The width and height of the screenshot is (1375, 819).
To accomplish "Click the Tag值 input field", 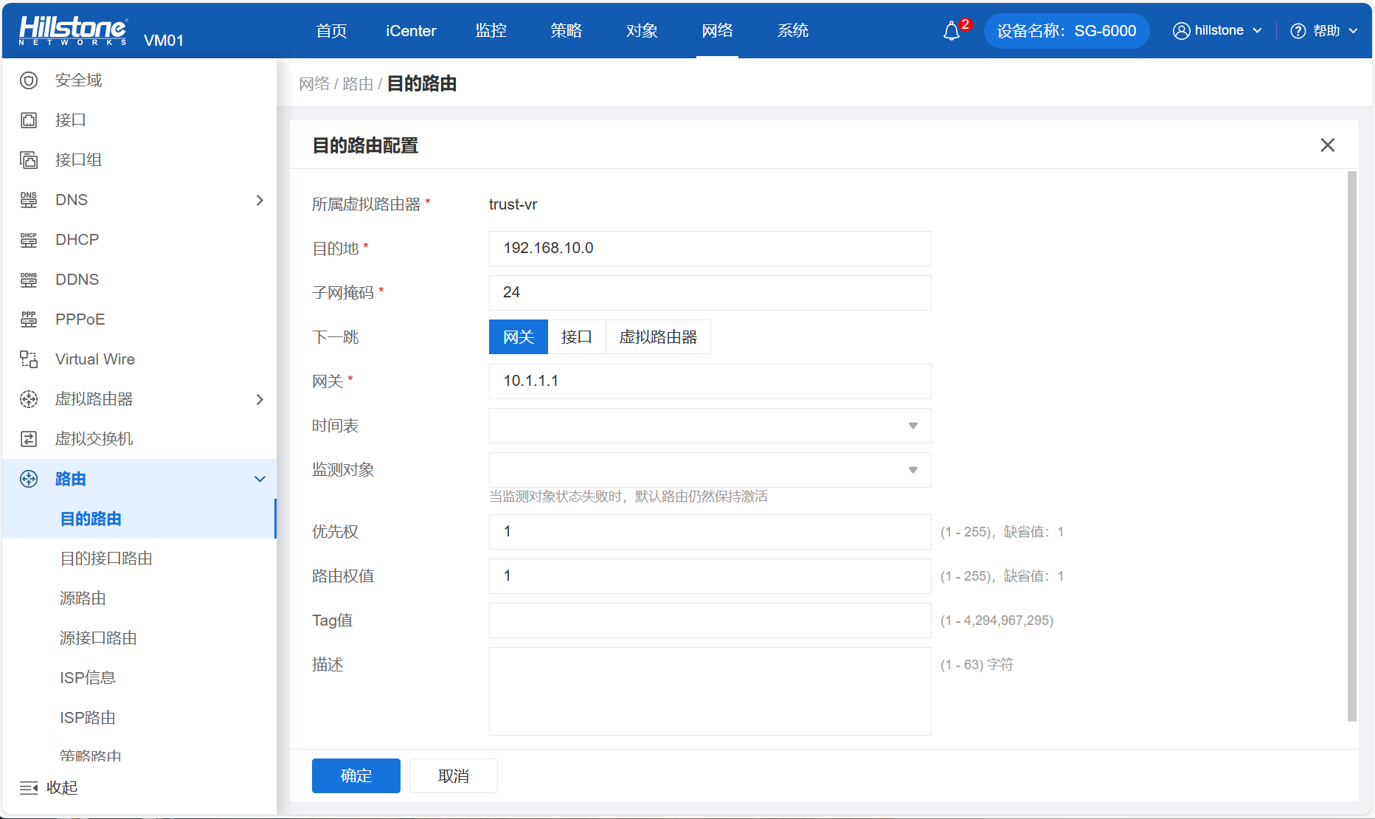I will click(x=710, y=621).
